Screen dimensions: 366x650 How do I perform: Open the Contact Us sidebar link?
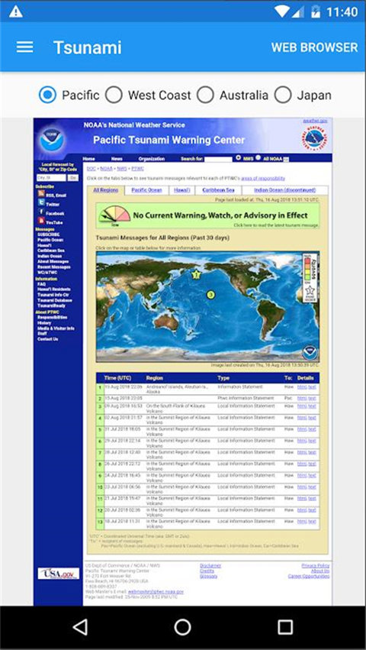tap(47, 338)
